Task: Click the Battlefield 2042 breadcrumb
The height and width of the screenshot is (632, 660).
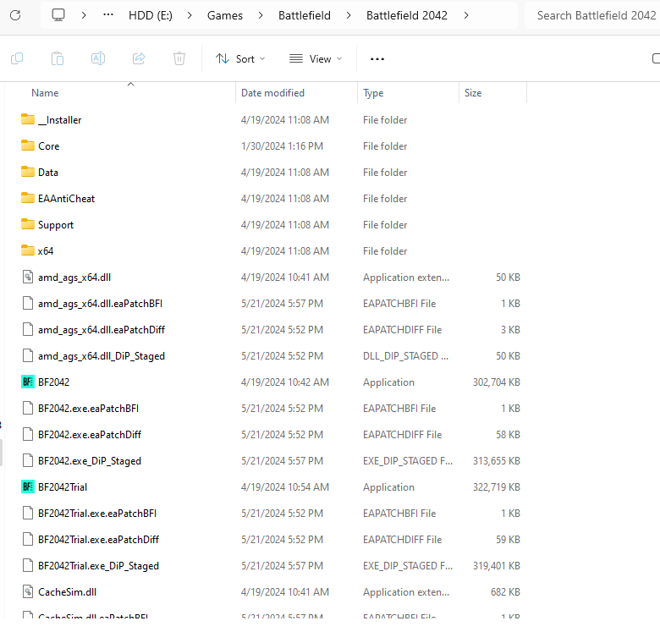Action: [407, 15]
